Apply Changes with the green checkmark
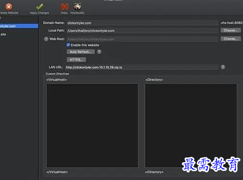 [40, 7]
